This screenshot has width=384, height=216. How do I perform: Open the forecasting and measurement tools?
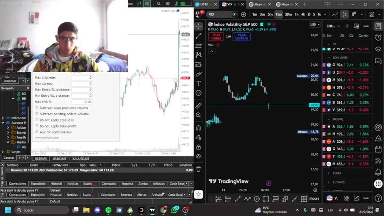tap(199, 64)
